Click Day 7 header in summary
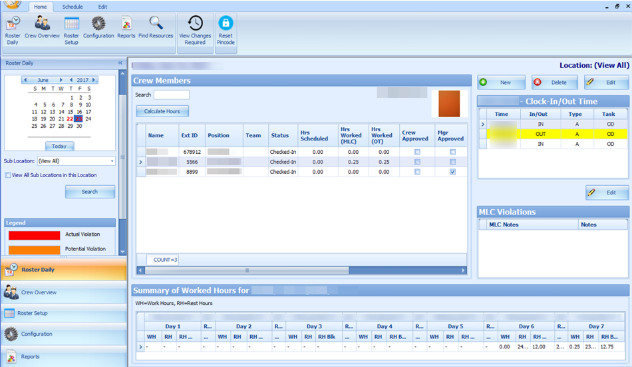The image size is (632, 367). [x=596, y=326]
